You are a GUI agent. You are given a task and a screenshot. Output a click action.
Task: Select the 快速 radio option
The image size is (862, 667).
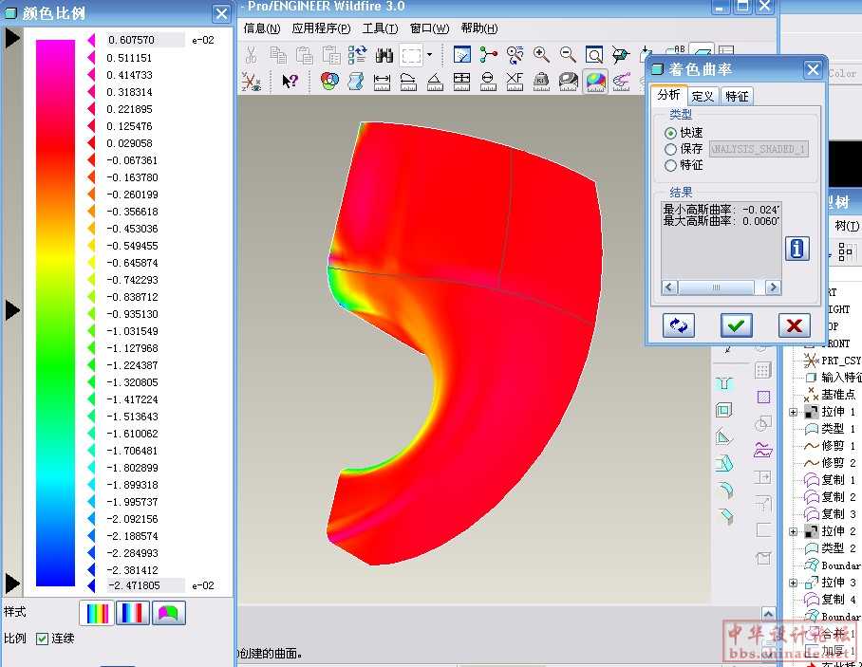(x=670, y=133)
